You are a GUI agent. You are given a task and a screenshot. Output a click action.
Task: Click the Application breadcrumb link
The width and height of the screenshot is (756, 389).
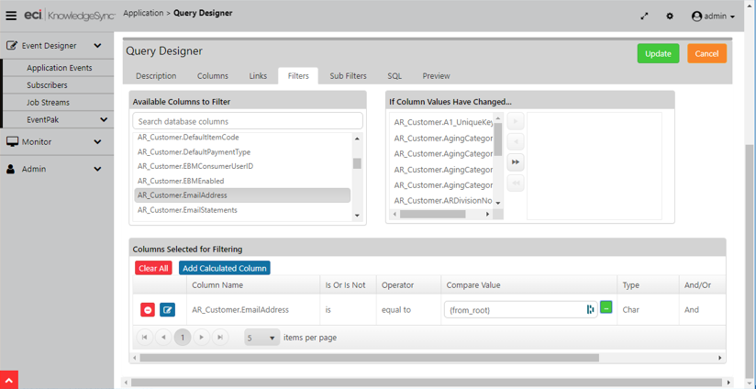click(142, 13)
